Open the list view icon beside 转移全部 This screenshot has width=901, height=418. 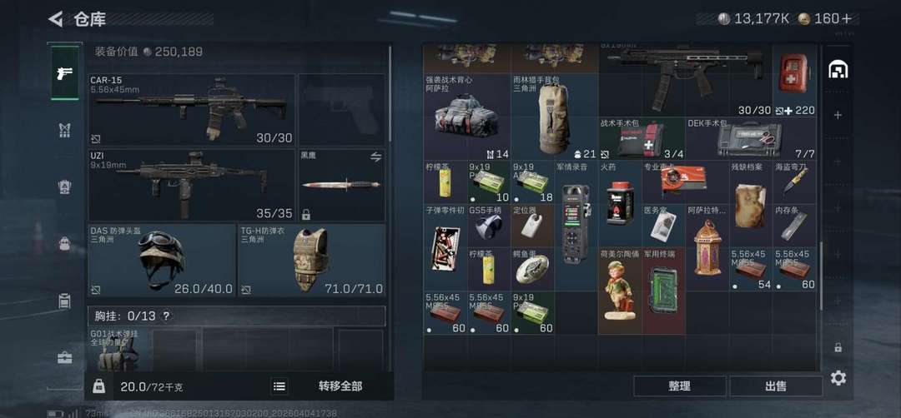coord(279,386)
